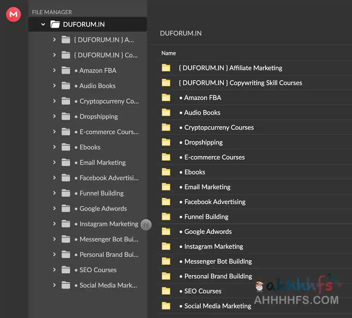The height and width of the screenshot is (318, 352).
Task: Click the Amazon FBA folder icon in list
Action: click(166, 98)
